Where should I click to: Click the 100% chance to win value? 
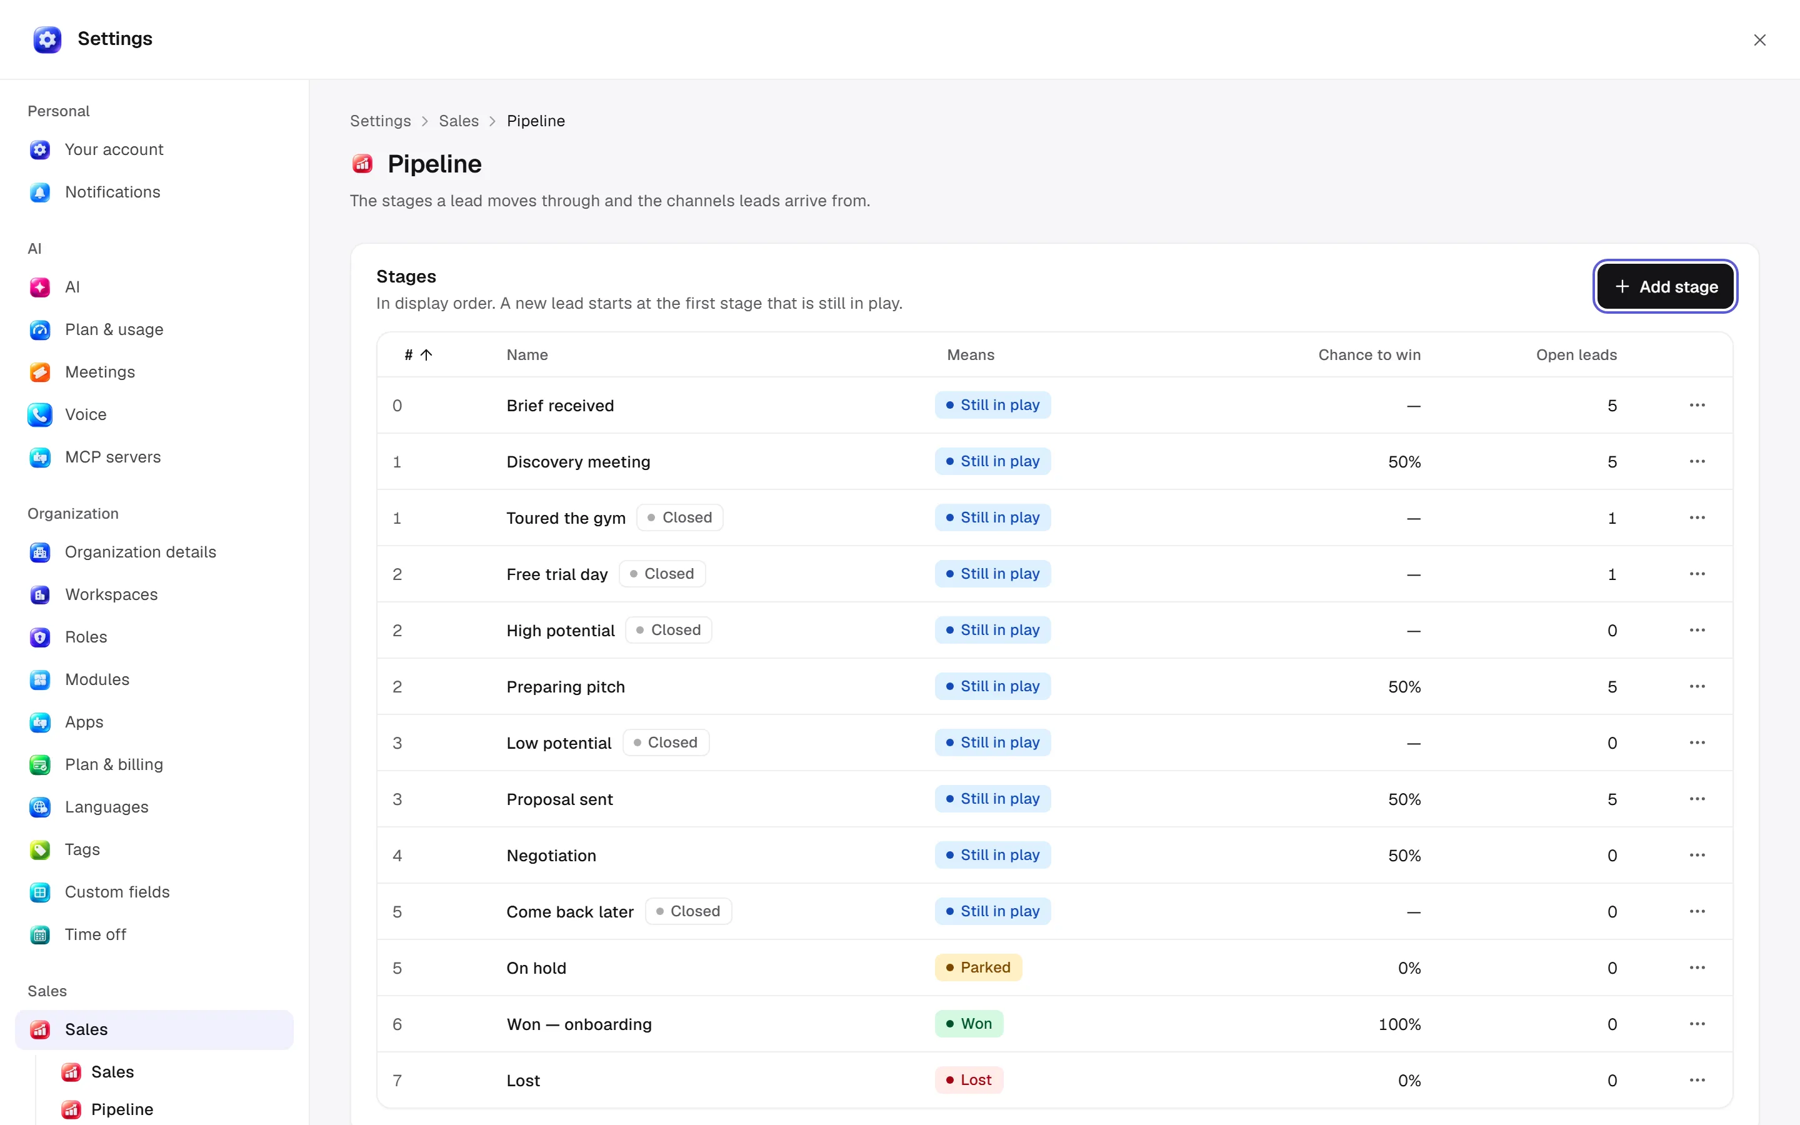click(1399, 1024)
